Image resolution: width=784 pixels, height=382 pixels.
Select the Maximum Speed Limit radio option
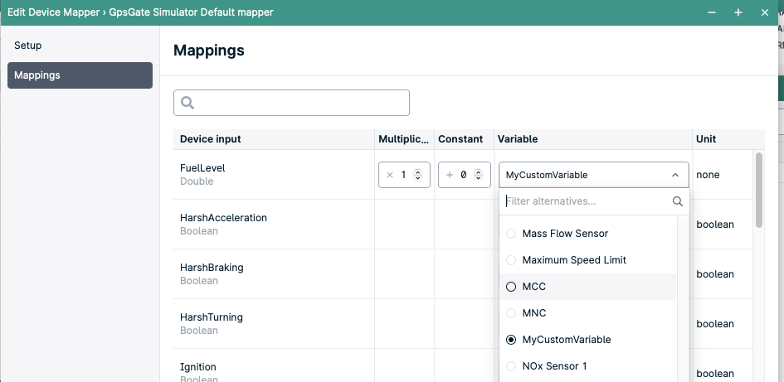point(511,260)
